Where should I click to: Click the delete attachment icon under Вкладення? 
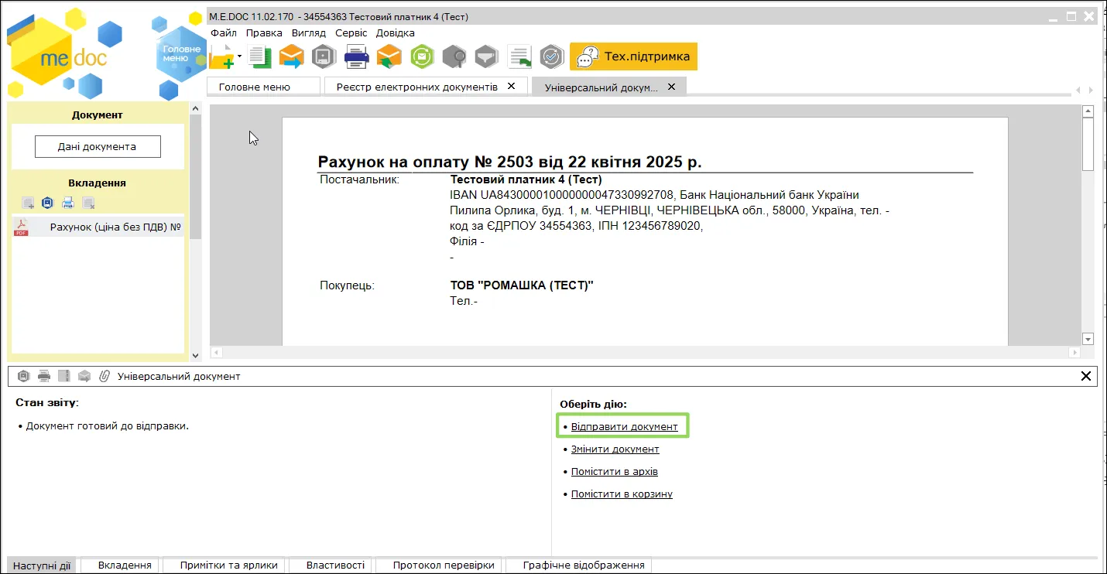pos(88,203)
